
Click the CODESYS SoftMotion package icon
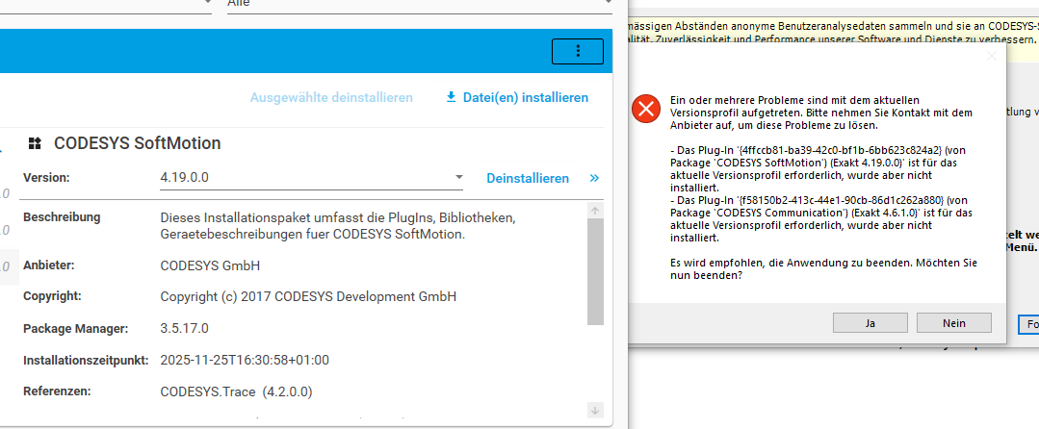tap(36, 143)
